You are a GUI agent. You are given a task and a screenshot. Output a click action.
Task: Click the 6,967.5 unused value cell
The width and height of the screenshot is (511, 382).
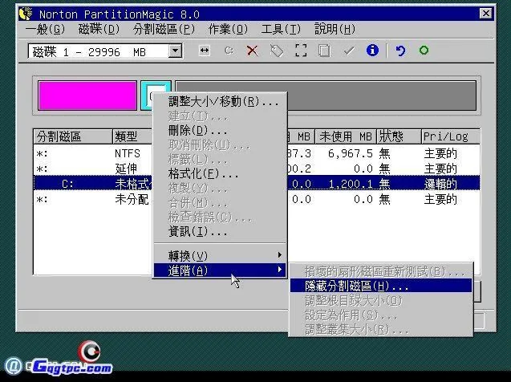[x=351, y=153]
